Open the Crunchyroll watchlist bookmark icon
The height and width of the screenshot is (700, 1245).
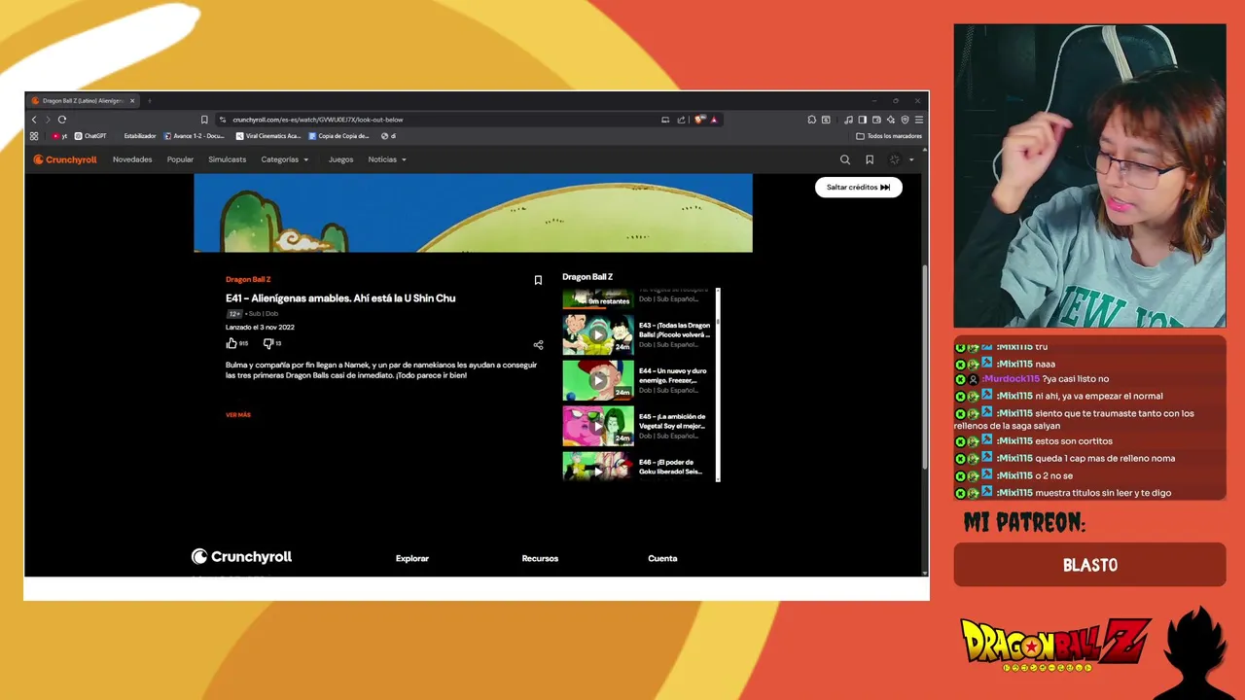point(870,159)
